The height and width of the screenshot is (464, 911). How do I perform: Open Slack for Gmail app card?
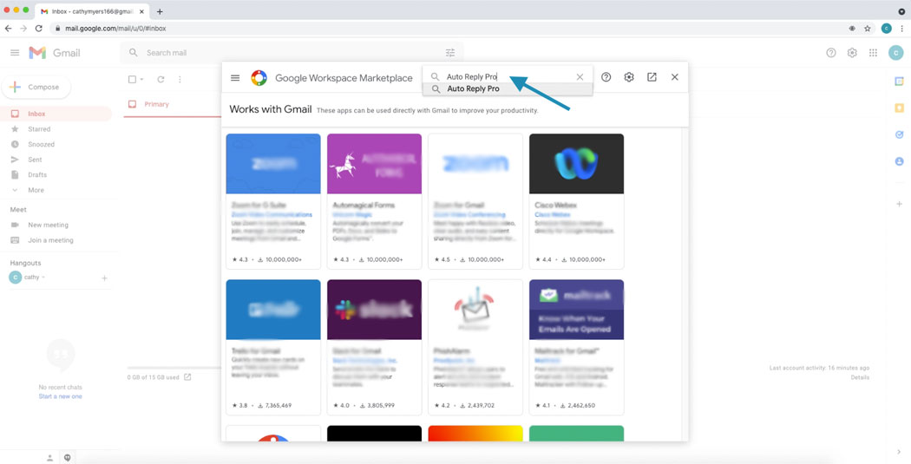coord(374,347)
